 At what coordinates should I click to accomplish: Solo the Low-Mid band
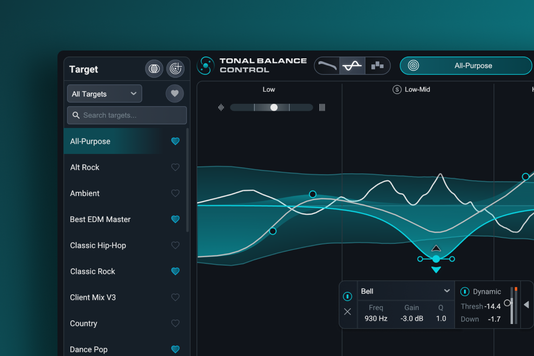tap(397, 89)
